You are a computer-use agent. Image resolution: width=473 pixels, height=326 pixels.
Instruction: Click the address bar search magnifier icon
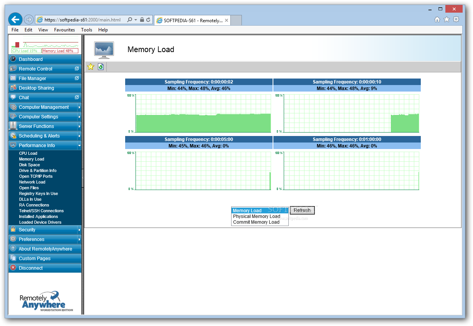129,20
